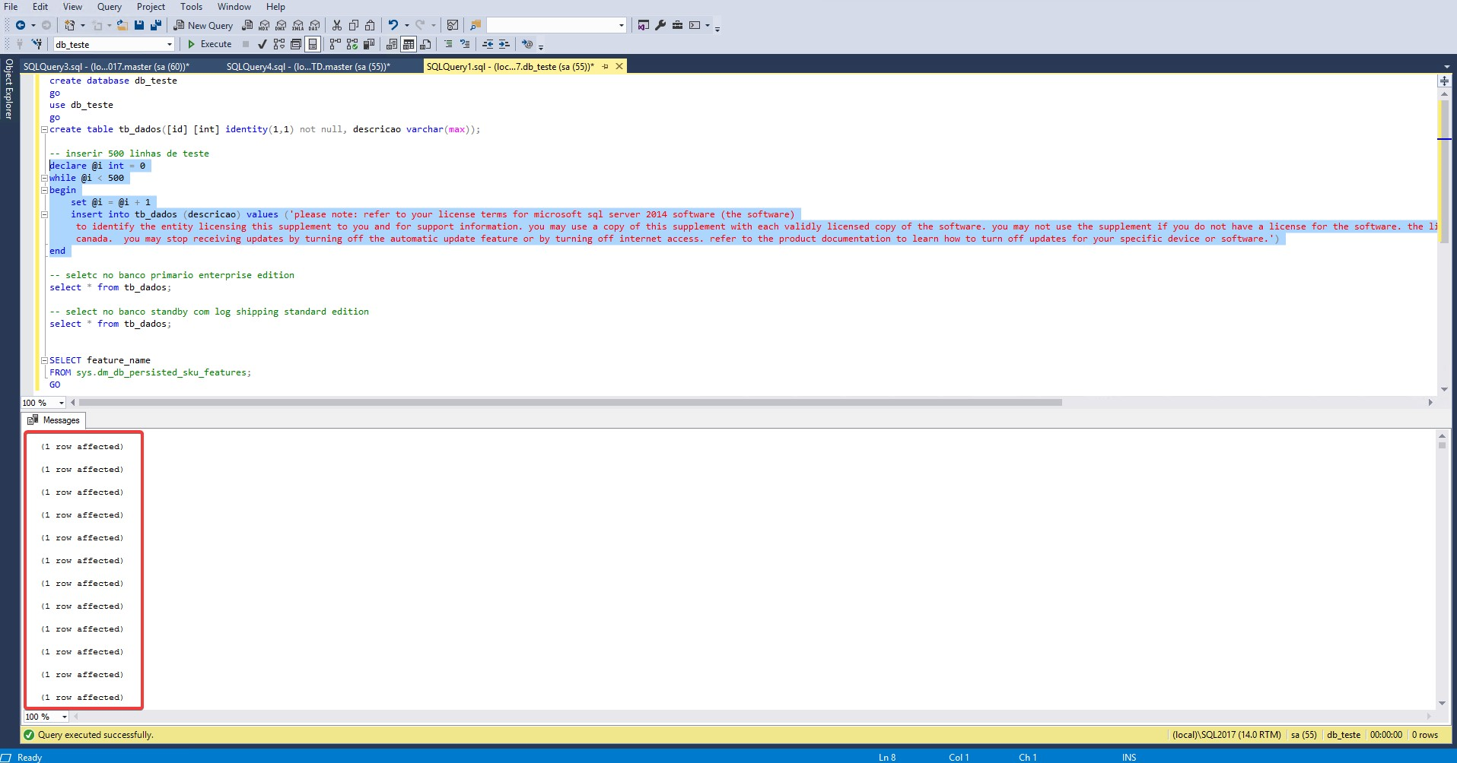Image resolution: width=1457 pixels, height=763 pixels.
Task: Collapse the while loop code region
Action: (x=45, y=178)
